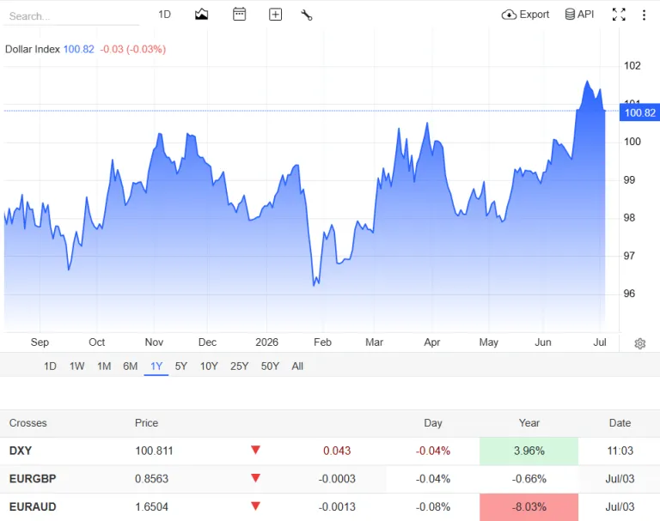Select the 1W range tab
Image resolution: width=660 pixels, height=521 pixels.
point(77,367)
